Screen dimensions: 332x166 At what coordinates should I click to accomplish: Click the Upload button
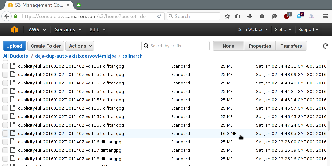click(14, 46)
